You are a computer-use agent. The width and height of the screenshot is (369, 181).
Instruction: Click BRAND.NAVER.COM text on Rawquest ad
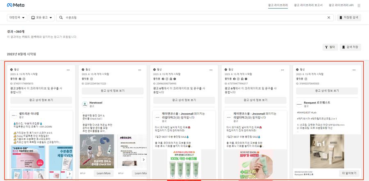(303, 172)
